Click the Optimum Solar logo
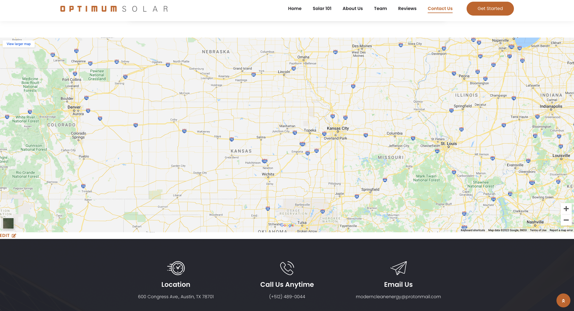Viewport: 574px width, 311px height. pos(114,9)
